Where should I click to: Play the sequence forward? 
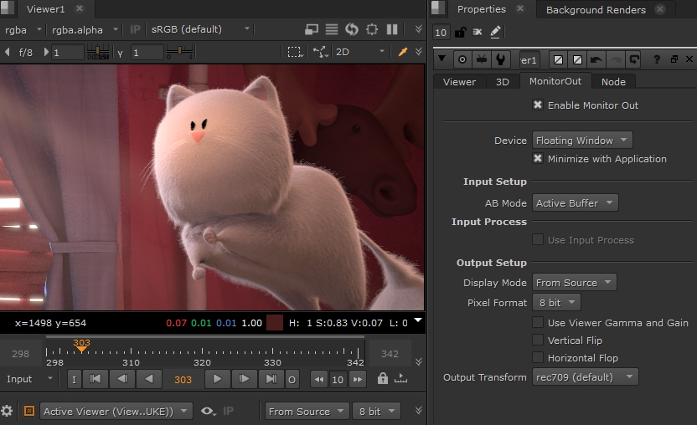click(217, 379)
